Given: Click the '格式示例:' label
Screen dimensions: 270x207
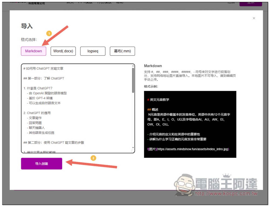Looking at the screenshot, I should click(x=151, y=87).
